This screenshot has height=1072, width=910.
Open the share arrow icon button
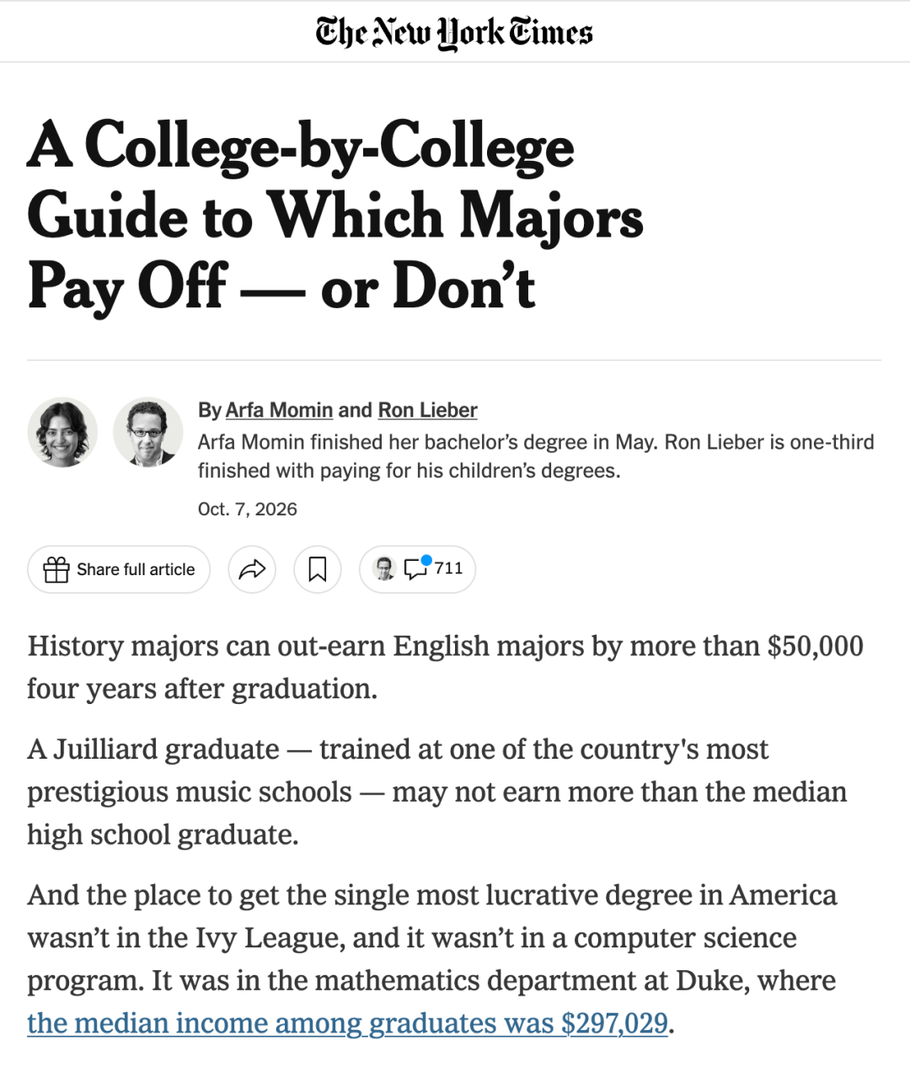pos(252,570)
